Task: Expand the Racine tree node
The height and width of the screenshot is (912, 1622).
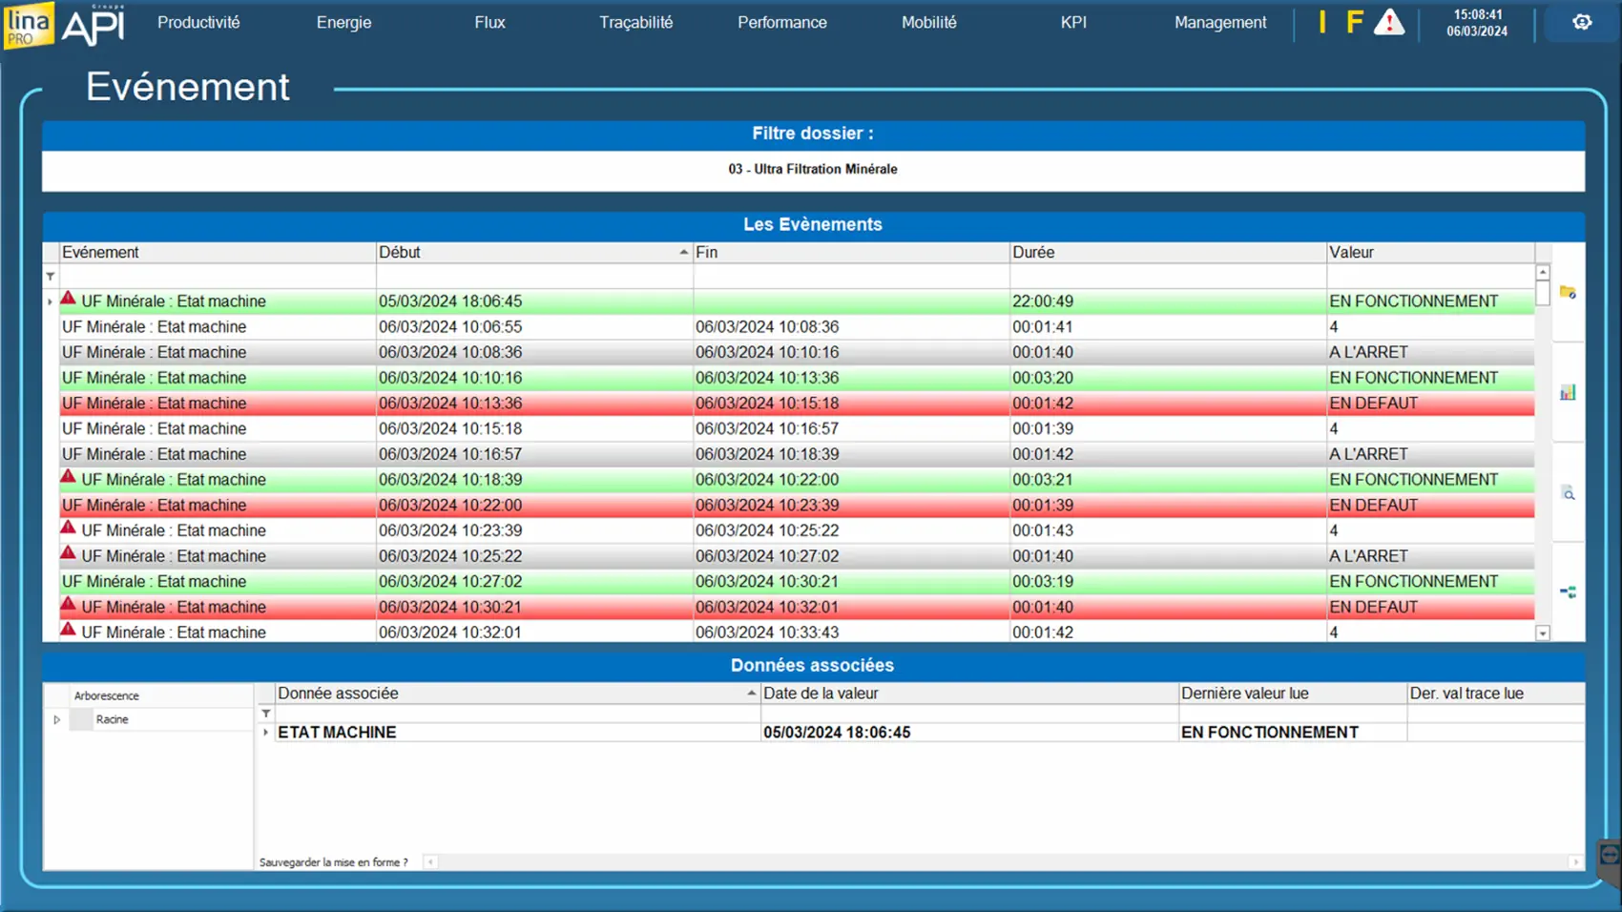Action: coord(57,719)
